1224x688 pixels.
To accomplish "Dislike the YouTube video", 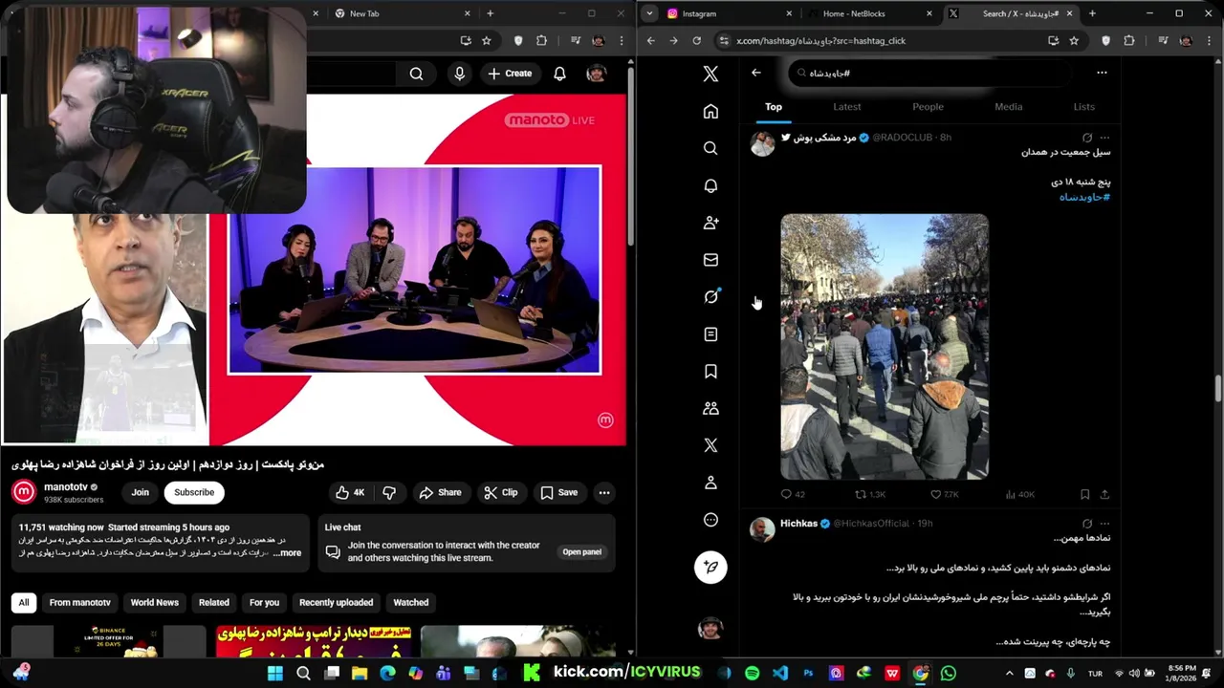I will tap(389, 492).
